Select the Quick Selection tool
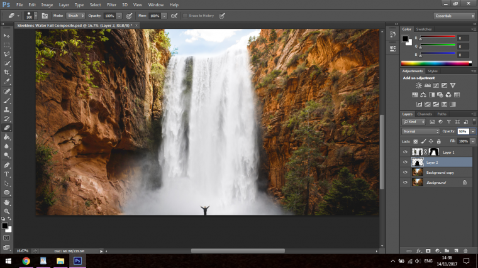Screen dimensions: 478x268 pyautogui.click(x=6, y=63)
